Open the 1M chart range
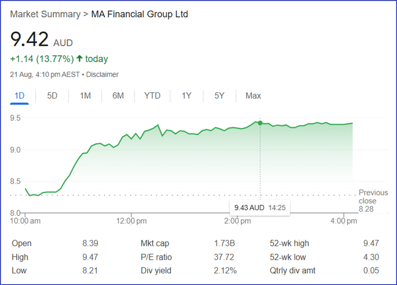 tap(85, 96)
